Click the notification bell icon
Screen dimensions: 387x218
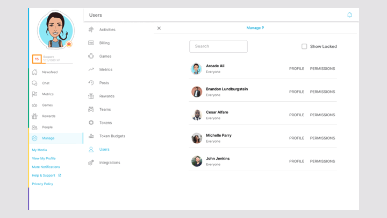click(349, 15)
